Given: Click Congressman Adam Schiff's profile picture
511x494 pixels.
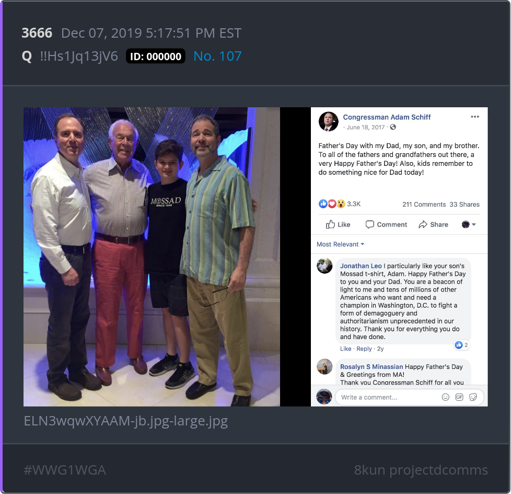Looking at the screenshot, I should point(328,121).
